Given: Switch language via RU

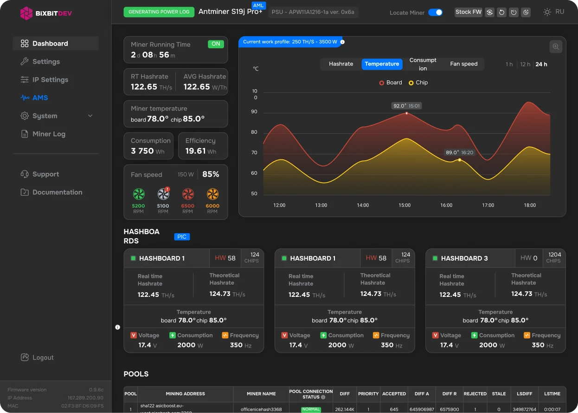Looking at the screenshot, I should (560, 12).
